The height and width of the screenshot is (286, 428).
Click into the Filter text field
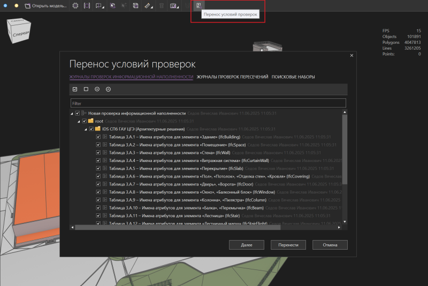pyautogui.click(x=208, y=103)
